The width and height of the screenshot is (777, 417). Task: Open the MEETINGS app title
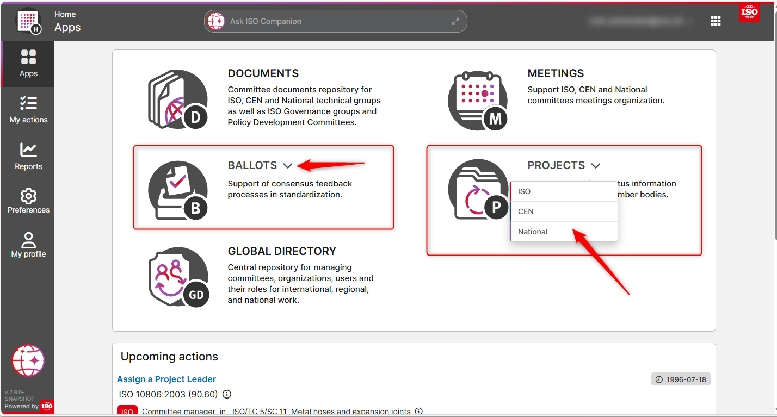[556, 73]
